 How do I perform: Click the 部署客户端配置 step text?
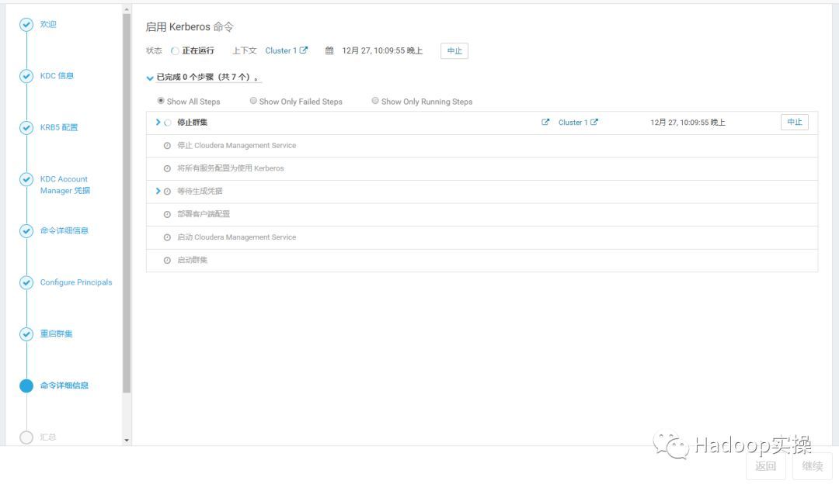204,213
